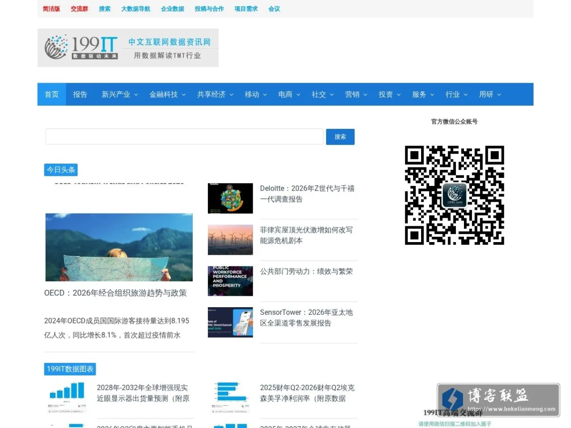This screenshot has width=571, height=428.
Task: Open the 简洁版 link
Action: 51,9
